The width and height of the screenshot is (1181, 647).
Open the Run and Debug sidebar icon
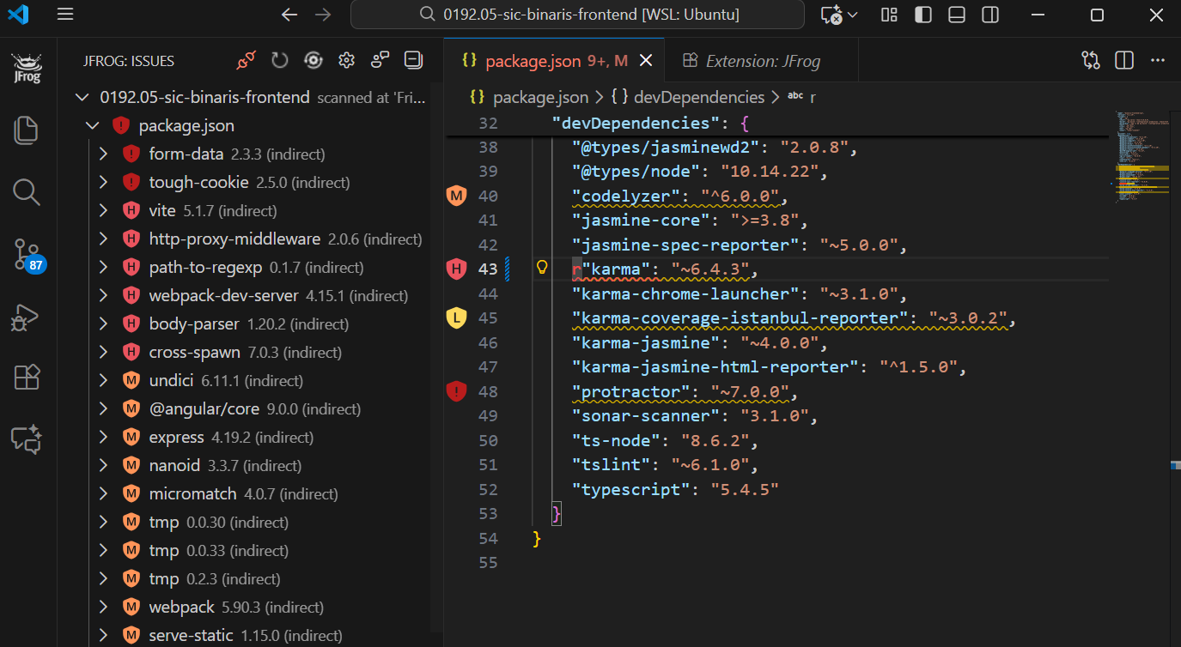click(x=26, y=317)
